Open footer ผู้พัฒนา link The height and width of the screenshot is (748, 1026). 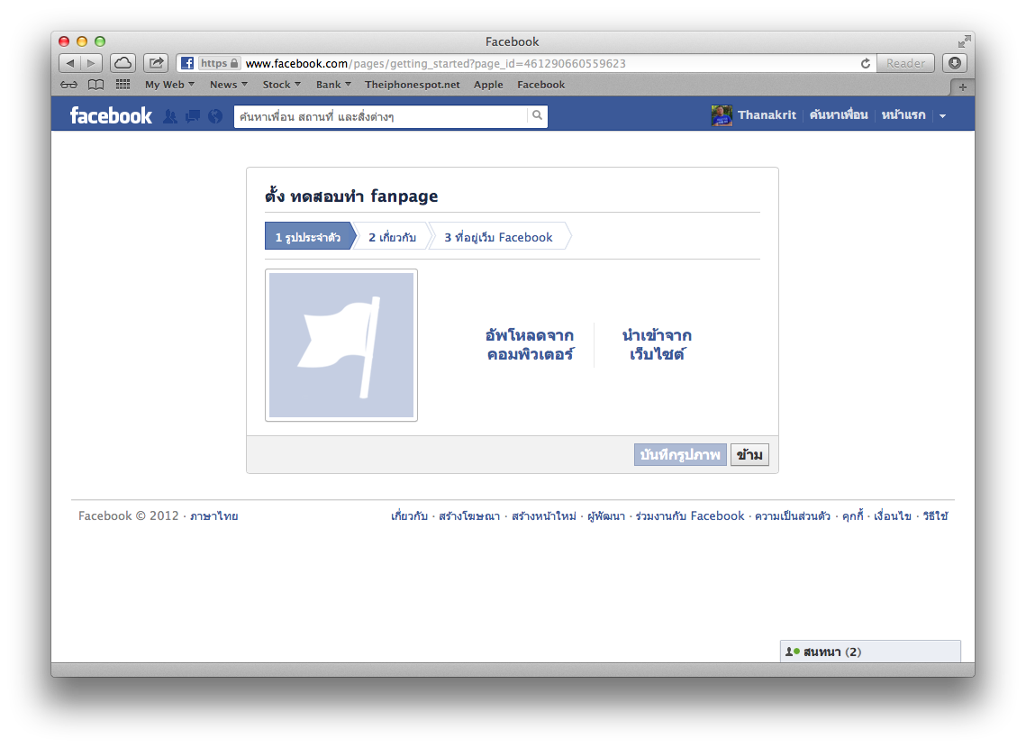pos(606,516)
